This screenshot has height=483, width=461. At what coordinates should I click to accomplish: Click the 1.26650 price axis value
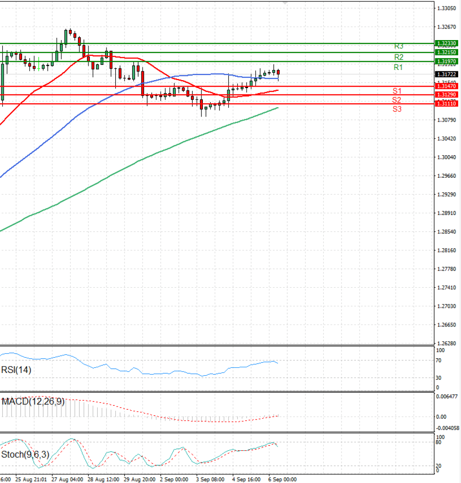(x=447, y=325)
